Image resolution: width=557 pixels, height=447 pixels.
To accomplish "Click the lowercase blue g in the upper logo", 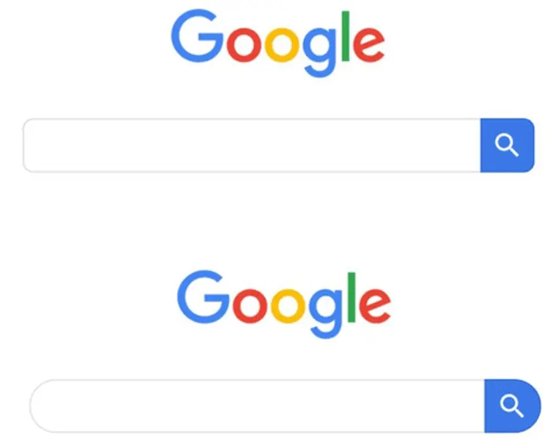I will click(320, 52).
